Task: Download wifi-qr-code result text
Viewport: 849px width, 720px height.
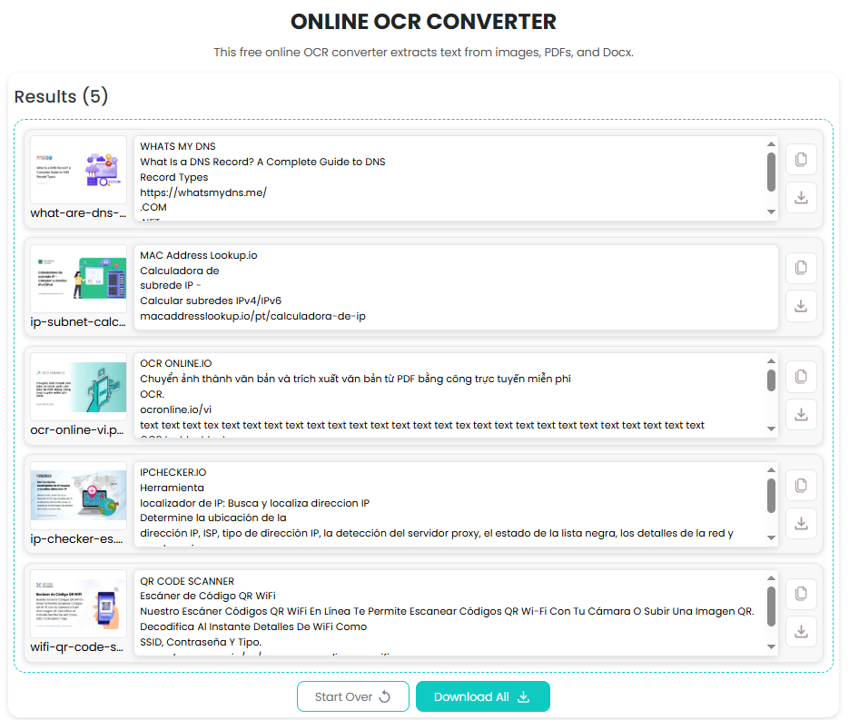Action: point(801,632)
